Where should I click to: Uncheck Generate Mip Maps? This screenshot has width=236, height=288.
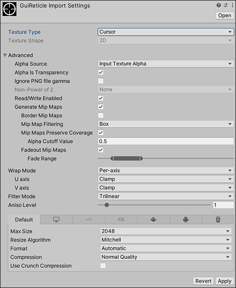[x=101, y=107]
